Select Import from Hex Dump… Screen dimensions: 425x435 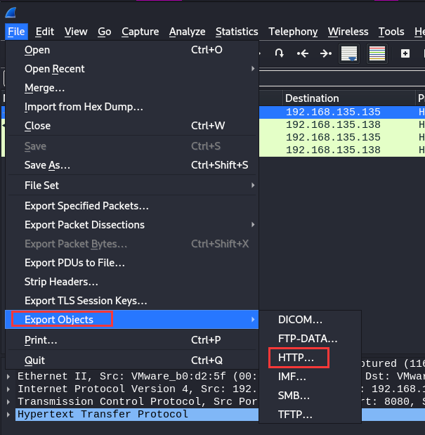(132, 107)
